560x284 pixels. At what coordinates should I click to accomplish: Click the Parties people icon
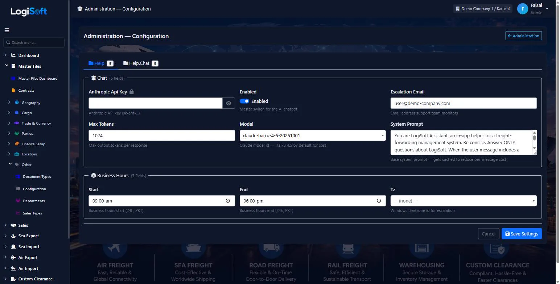coord(17,133)
